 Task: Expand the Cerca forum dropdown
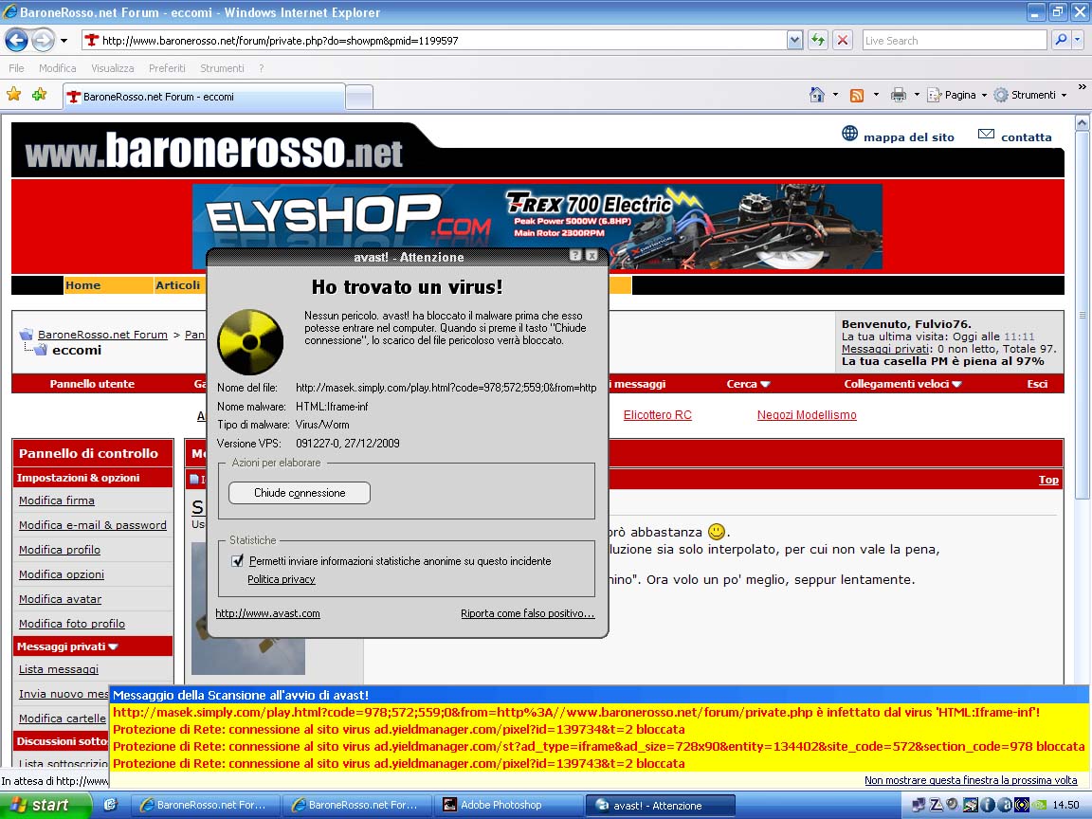(748, 384)
